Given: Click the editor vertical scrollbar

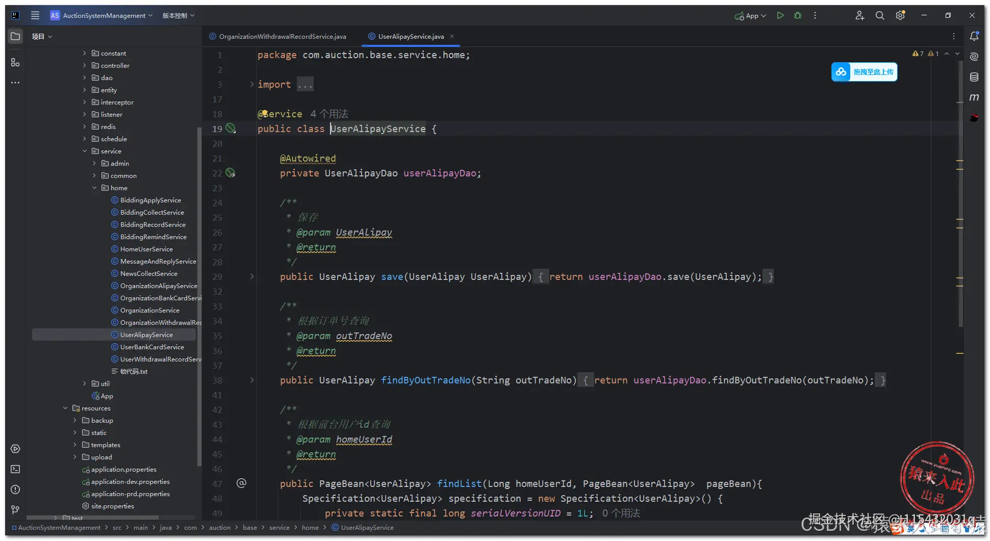Looking at the screenshot, I should (x=961, y=194).
